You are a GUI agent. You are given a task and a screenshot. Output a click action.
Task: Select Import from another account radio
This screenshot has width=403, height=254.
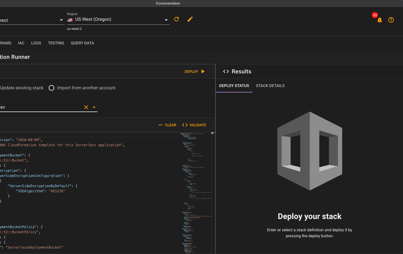(x=51, y=88)
